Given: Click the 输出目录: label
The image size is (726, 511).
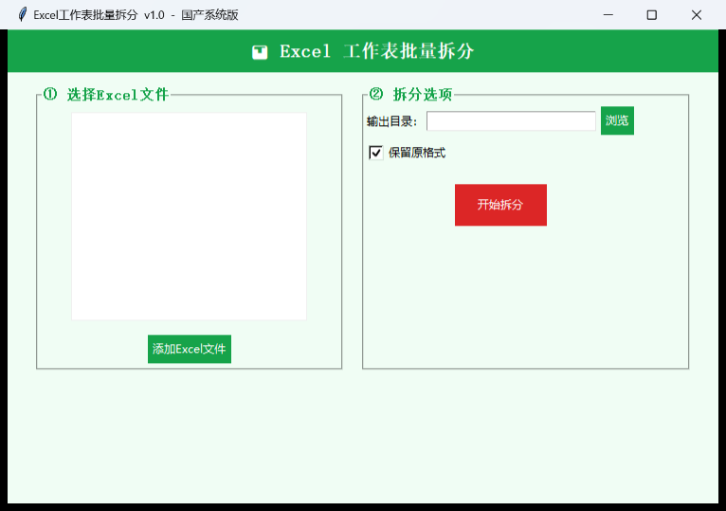Looking at the screenshot, I should pyautogui.click(x=391, y=121).
